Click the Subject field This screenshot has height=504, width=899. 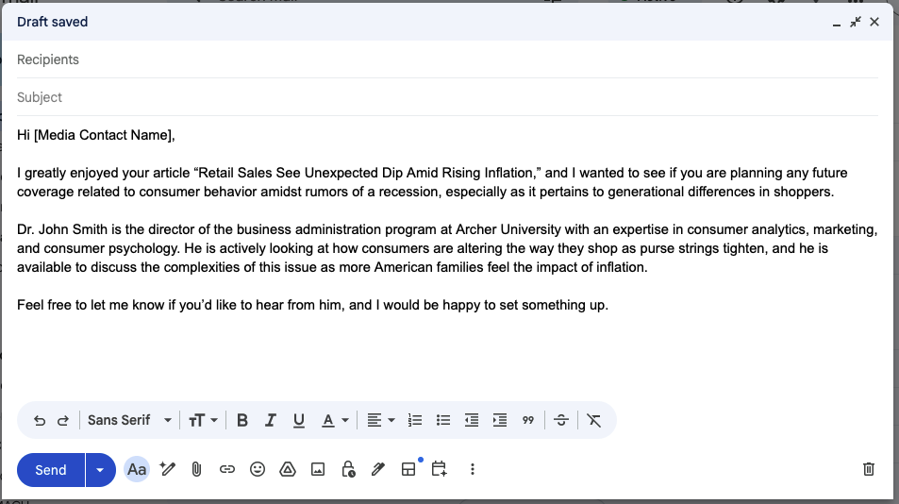(447, 97)
